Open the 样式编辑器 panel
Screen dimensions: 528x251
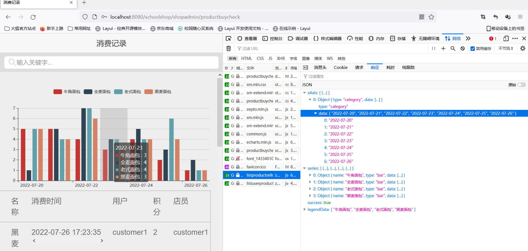[x=327, y=38]
